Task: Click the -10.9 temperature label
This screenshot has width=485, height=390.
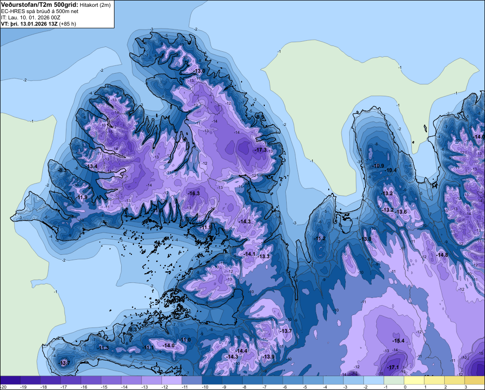Action: tap(378, 166)
